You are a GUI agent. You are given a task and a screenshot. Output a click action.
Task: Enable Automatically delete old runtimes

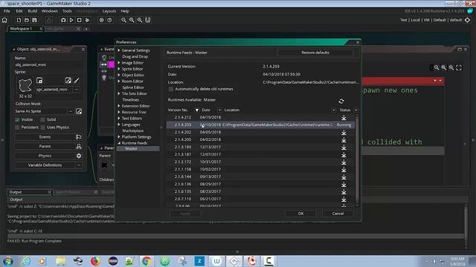point(171,89)
